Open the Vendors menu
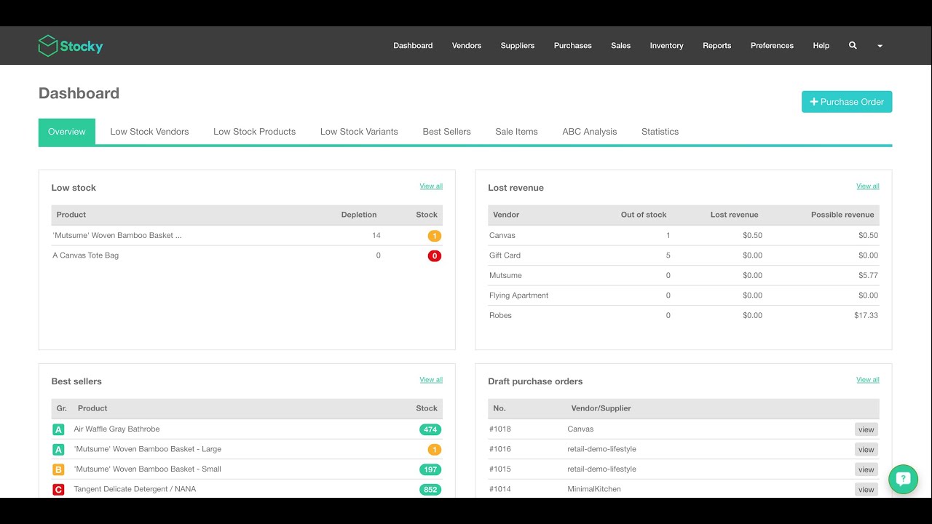This screenshot has width=932, height=524. [x=467, y=46]
